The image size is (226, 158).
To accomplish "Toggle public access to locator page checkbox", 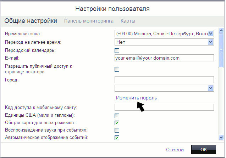I will click(117, 69).
